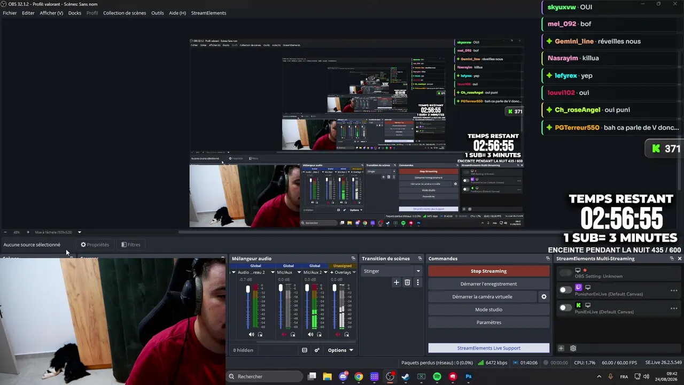Screen dimensions: 684x385
Task: Open Photoshop from the taskbar
Action: [469, 376]
